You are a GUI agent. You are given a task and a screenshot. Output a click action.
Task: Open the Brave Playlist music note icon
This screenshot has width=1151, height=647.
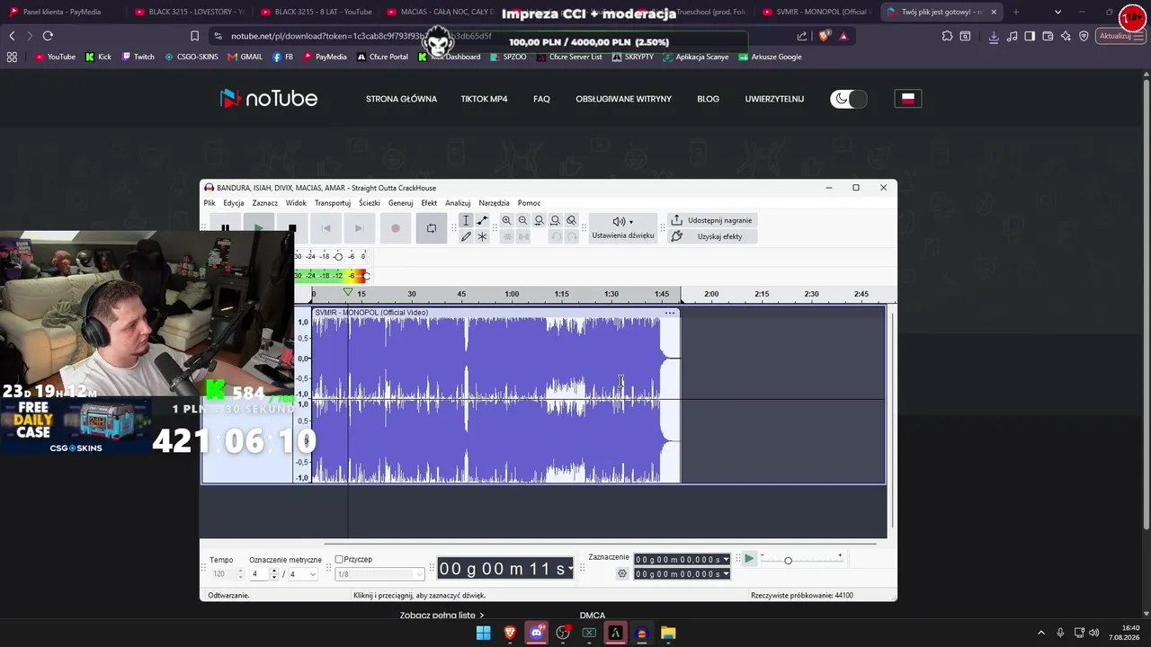1013,36
